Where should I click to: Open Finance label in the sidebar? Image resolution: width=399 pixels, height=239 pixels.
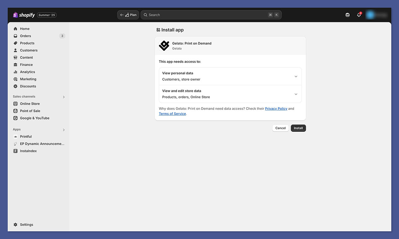(26, 65)
